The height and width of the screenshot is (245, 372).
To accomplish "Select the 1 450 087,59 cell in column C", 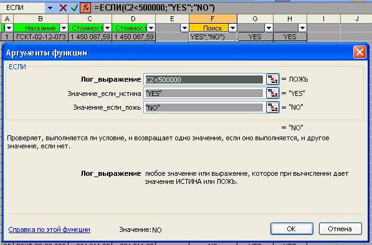I will pos(90,37).
